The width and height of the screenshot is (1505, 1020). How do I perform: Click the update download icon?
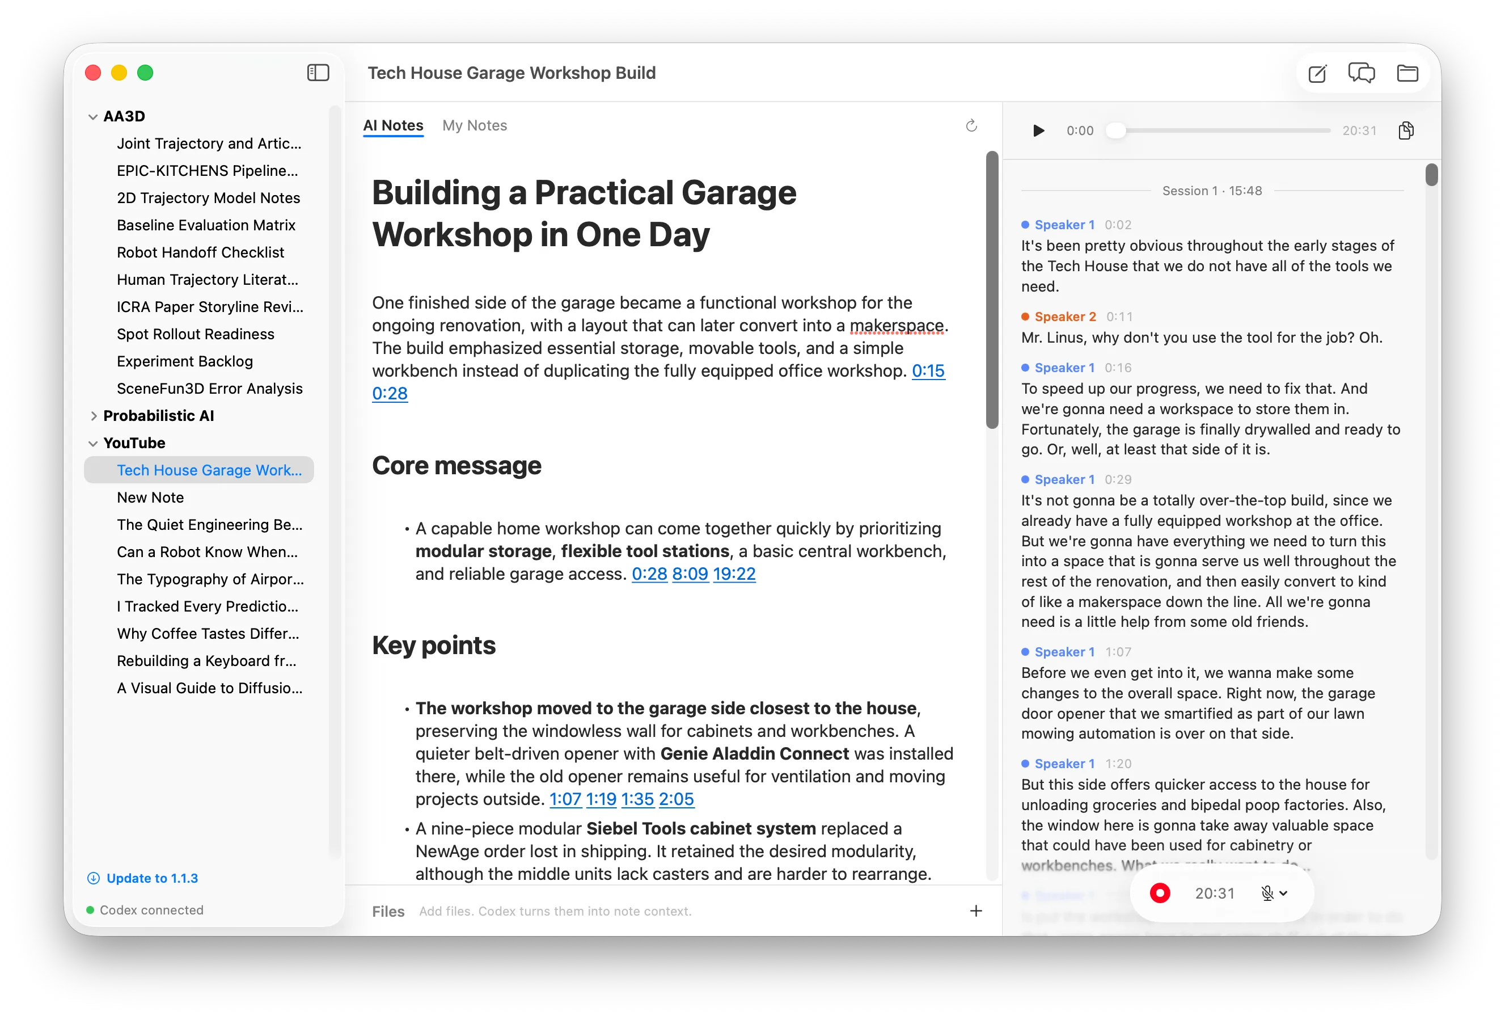(93, 878)
